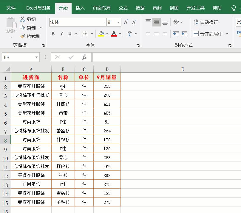Decrease font size with small A
The image size is (241, 213).
(x=134, y=22)
